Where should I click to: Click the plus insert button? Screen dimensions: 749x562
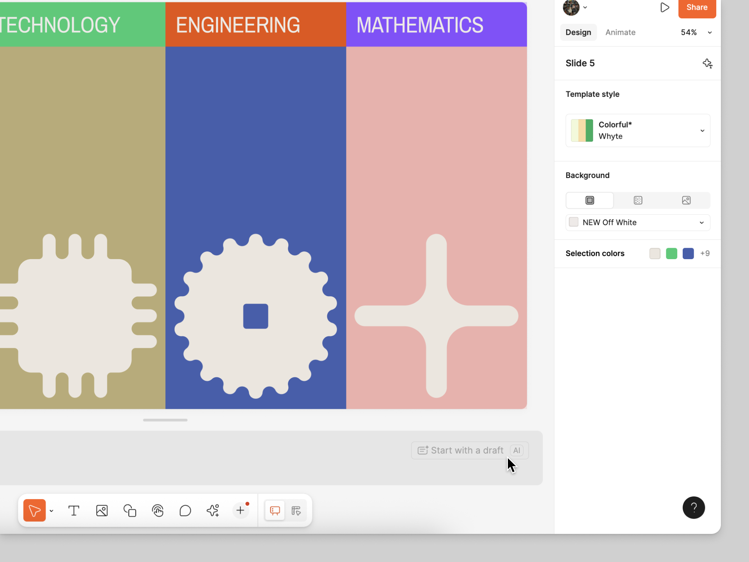coord(240,510)
